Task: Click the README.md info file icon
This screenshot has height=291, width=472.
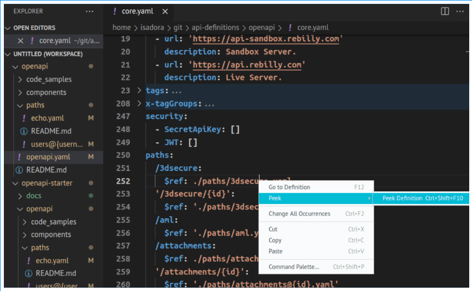Action: (x=24, y=131)
